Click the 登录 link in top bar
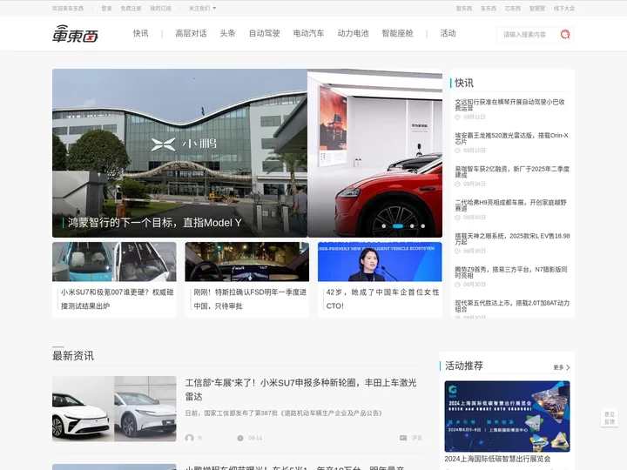The image size is (627, 470). (106, 8)
